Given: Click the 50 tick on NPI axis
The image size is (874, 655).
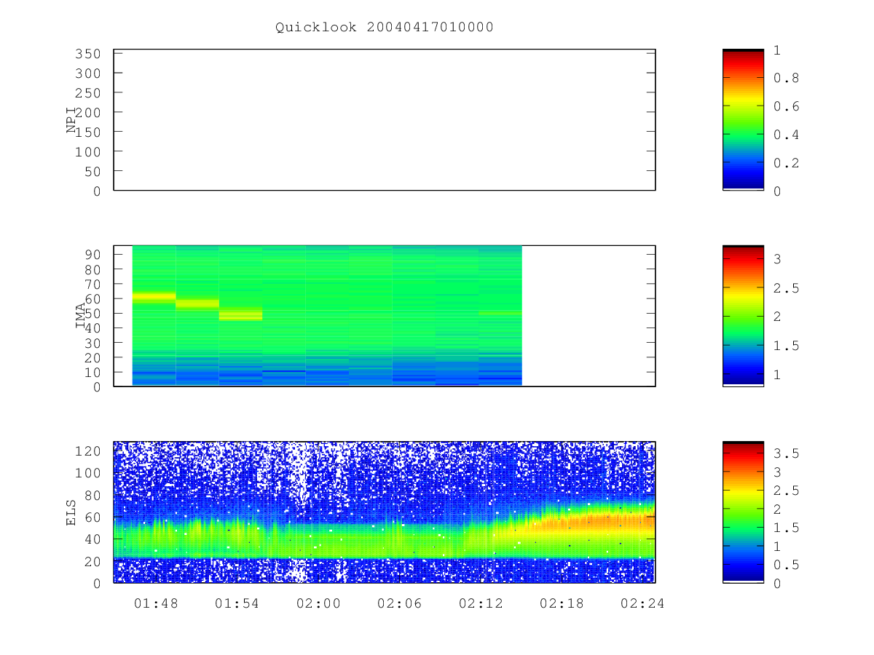Looking at the screenshot, I should tap(92, 171).
